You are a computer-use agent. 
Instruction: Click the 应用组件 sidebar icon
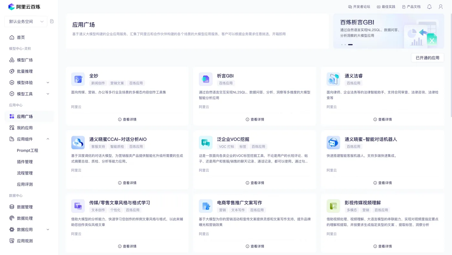(12, 139)
